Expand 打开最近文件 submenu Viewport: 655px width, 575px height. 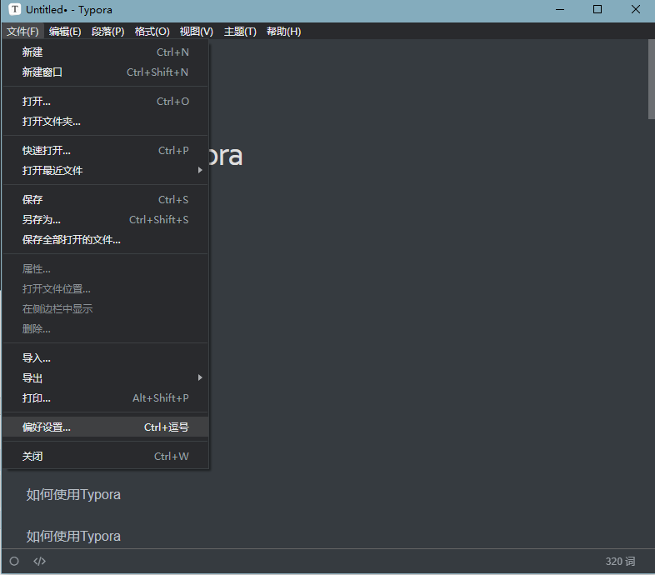coord(105,171)
